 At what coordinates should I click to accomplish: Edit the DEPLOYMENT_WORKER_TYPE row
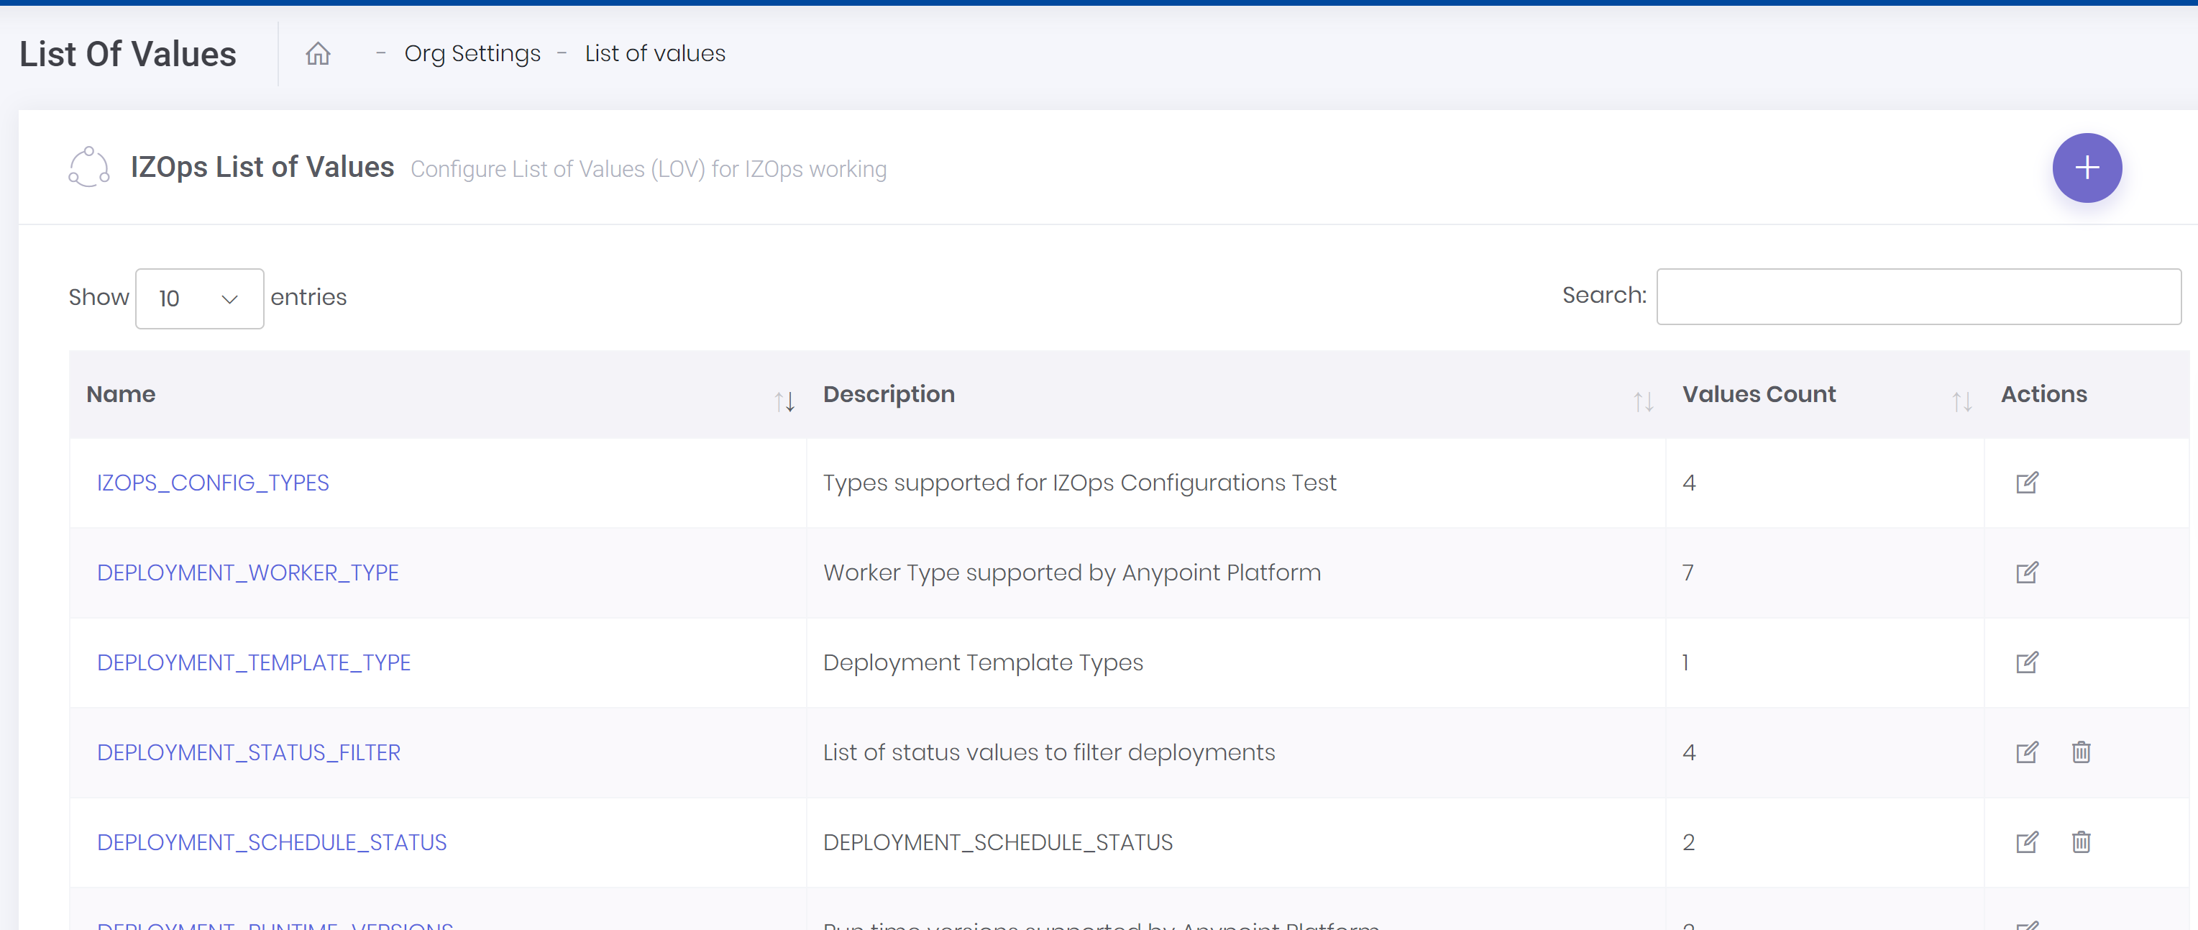pyautogui.click(x=2026, y=573)
